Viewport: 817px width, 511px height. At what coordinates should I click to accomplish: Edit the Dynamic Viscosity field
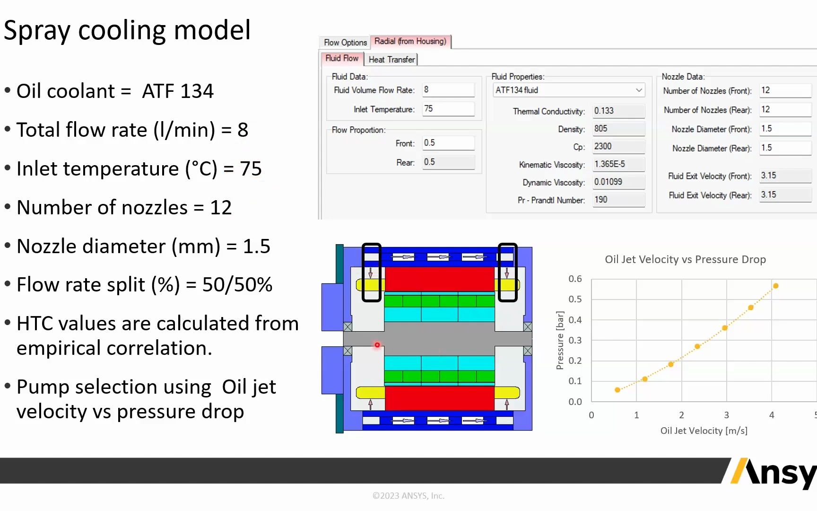point(618,182)
